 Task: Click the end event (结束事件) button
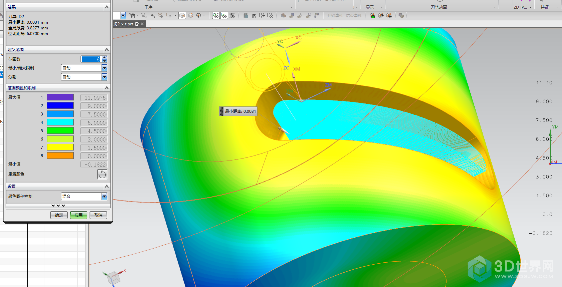(x=354, y=16)
